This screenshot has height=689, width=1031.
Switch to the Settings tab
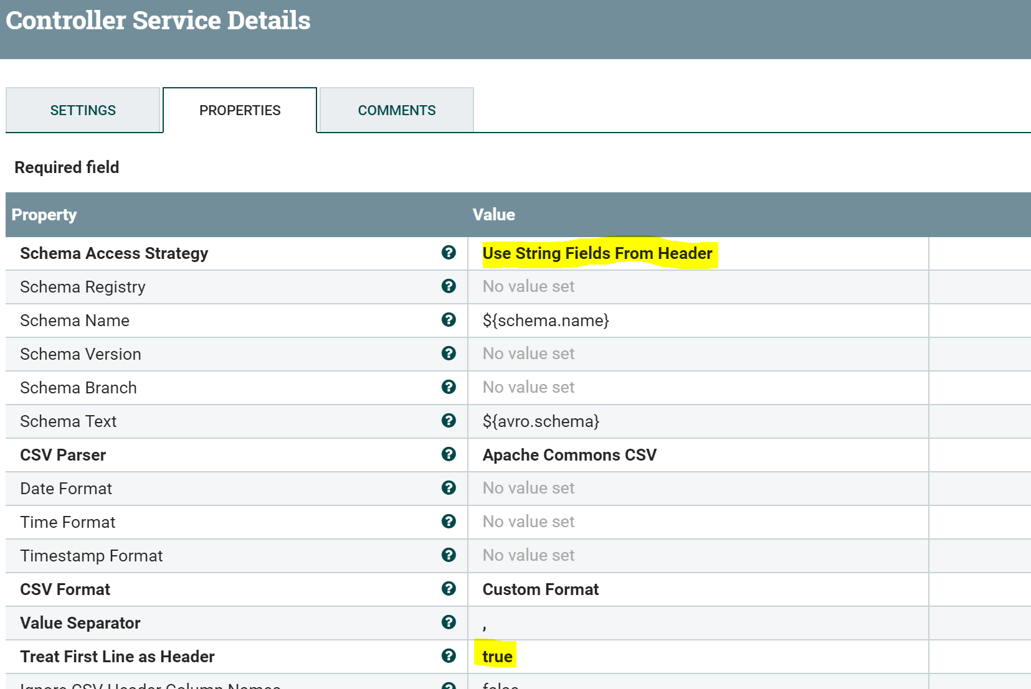coord(83,110)
